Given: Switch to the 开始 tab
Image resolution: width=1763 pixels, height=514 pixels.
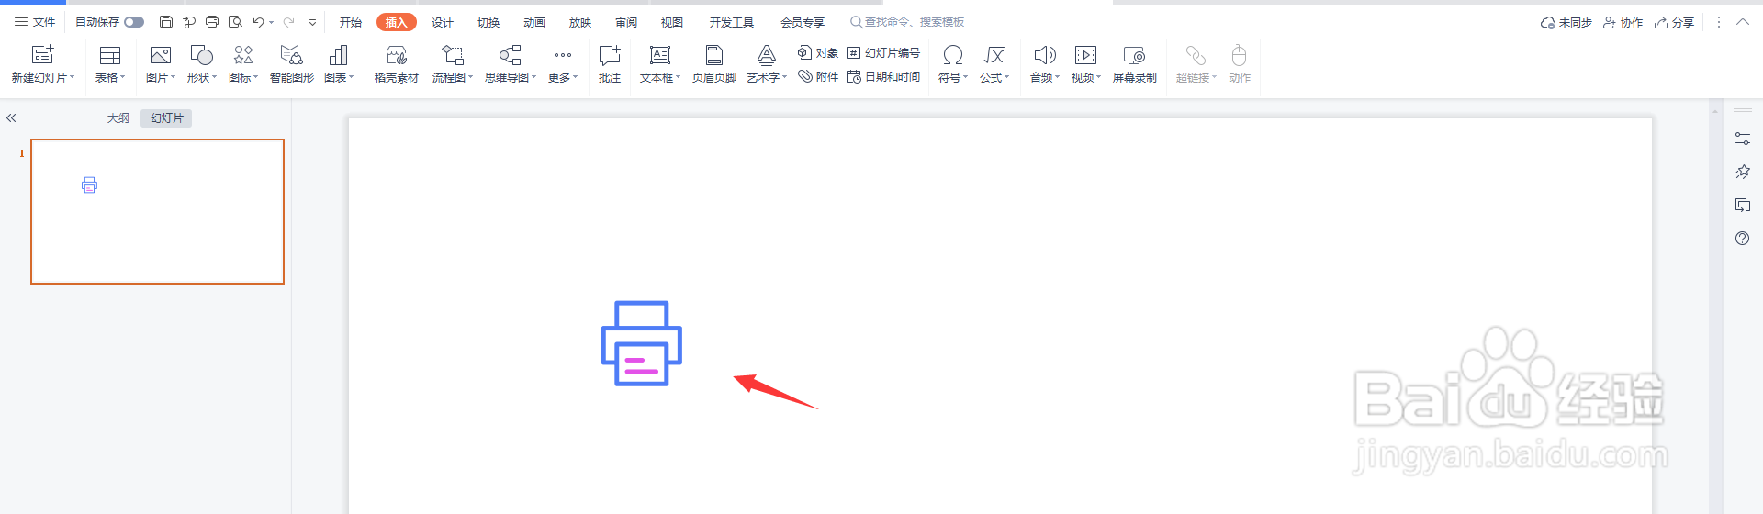Looking at the screenshot, I should point(351,22).
